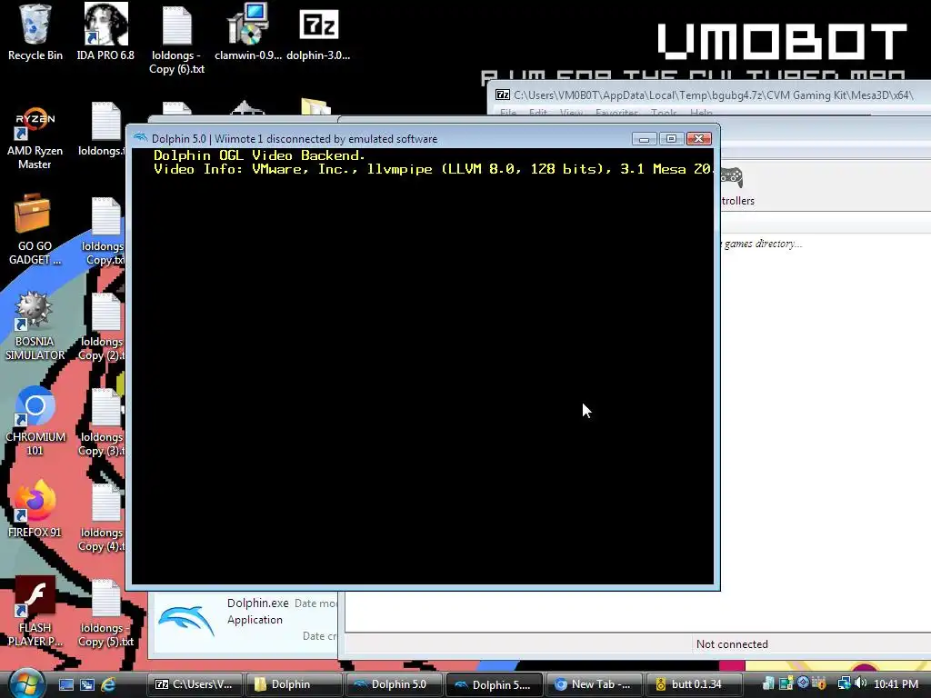931x698 pixels.
Task: Open the Windows Start orb
Action: coord(26,684)
